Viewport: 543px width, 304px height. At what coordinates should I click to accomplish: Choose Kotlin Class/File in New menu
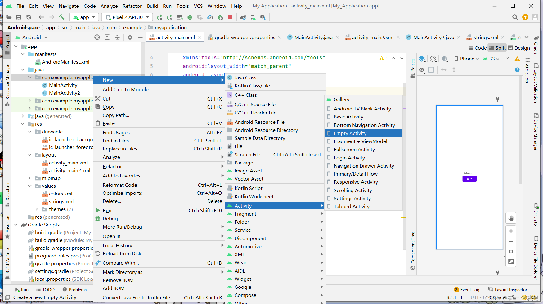(275, 86)
